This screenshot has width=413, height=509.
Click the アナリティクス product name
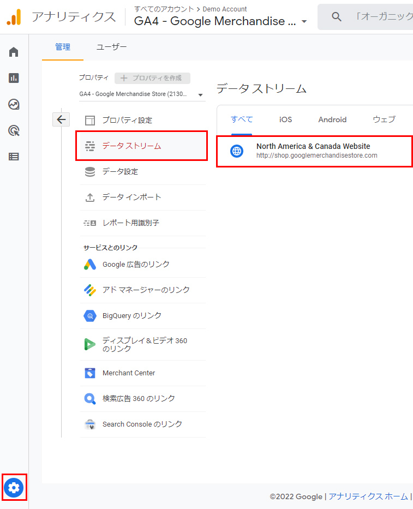pyautogui.click(x=74, y=17)
